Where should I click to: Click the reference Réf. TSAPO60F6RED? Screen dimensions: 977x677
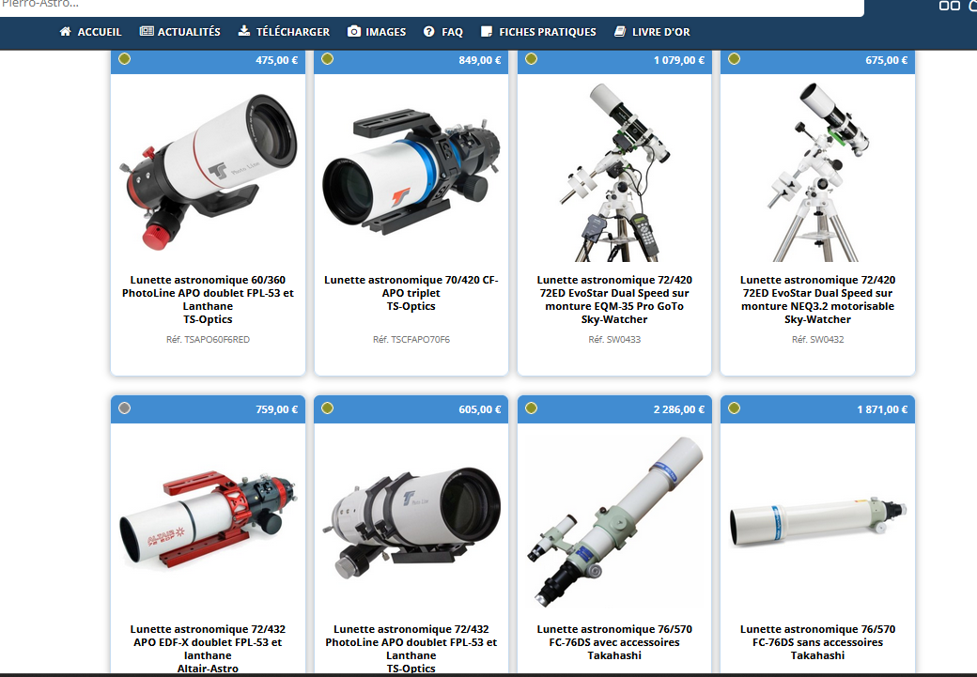[x=209, y=339]
